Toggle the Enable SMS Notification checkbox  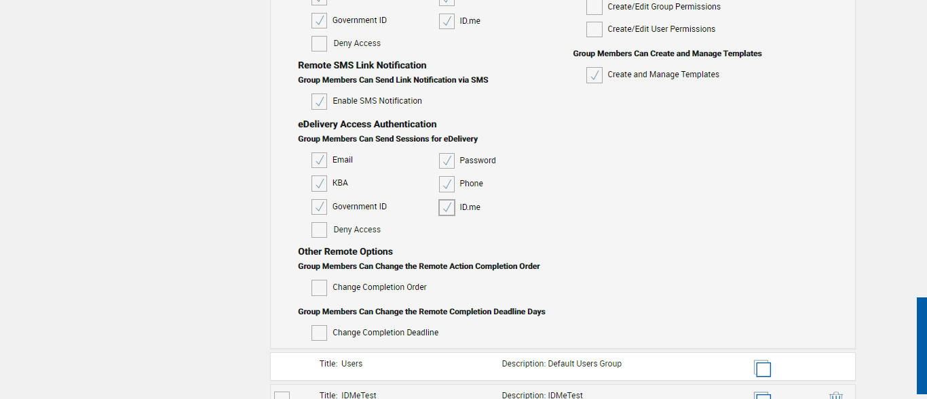[x=319, y=102]
